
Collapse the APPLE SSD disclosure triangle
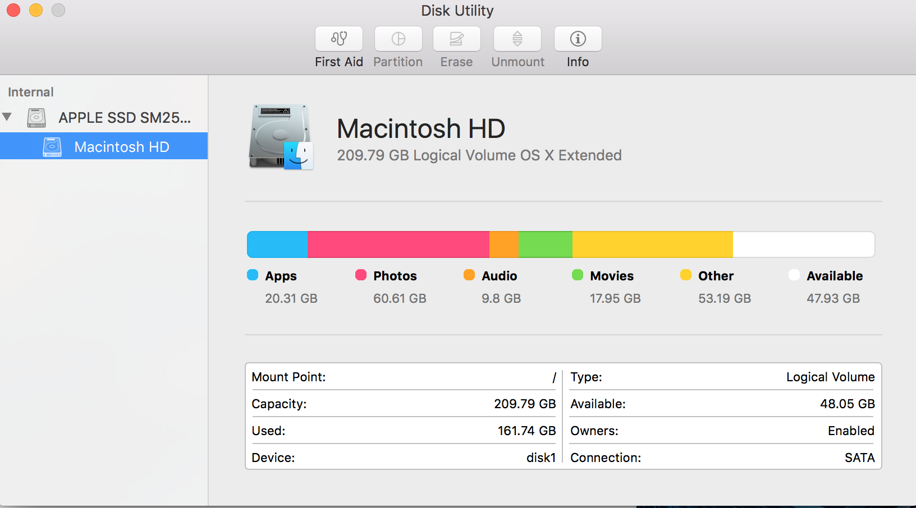[x=7, y=117]
